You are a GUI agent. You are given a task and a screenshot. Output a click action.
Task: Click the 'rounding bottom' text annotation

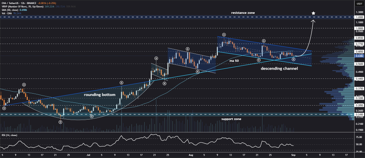pyautogui.click(x=100, y=95)
